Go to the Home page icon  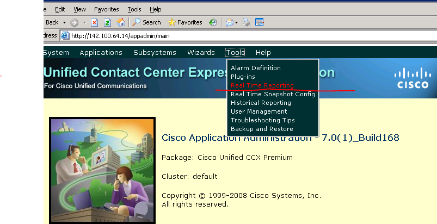pyautogui.click(x=121, y=22)
